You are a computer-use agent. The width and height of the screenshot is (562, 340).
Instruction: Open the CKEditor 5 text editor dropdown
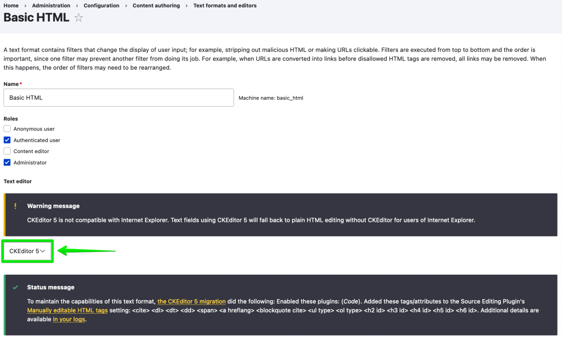pyautogui.click(x=27, y=251)
